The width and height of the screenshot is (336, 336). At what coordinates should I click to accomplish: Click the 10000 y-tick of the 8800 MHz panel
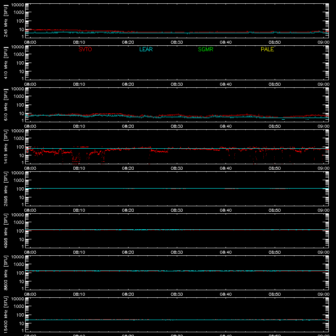pyautogui.click(x=18, y=257)
